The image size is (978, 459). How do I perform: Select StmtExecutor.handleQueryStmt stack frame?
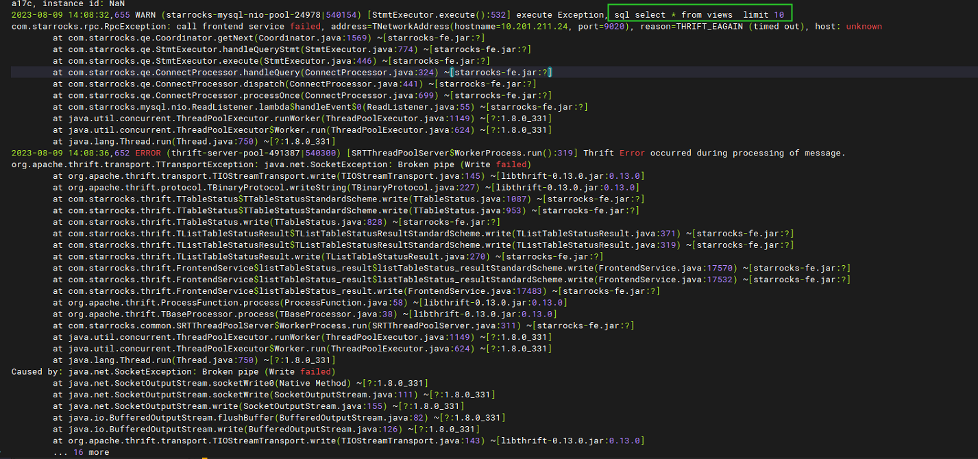click(292, 49)
